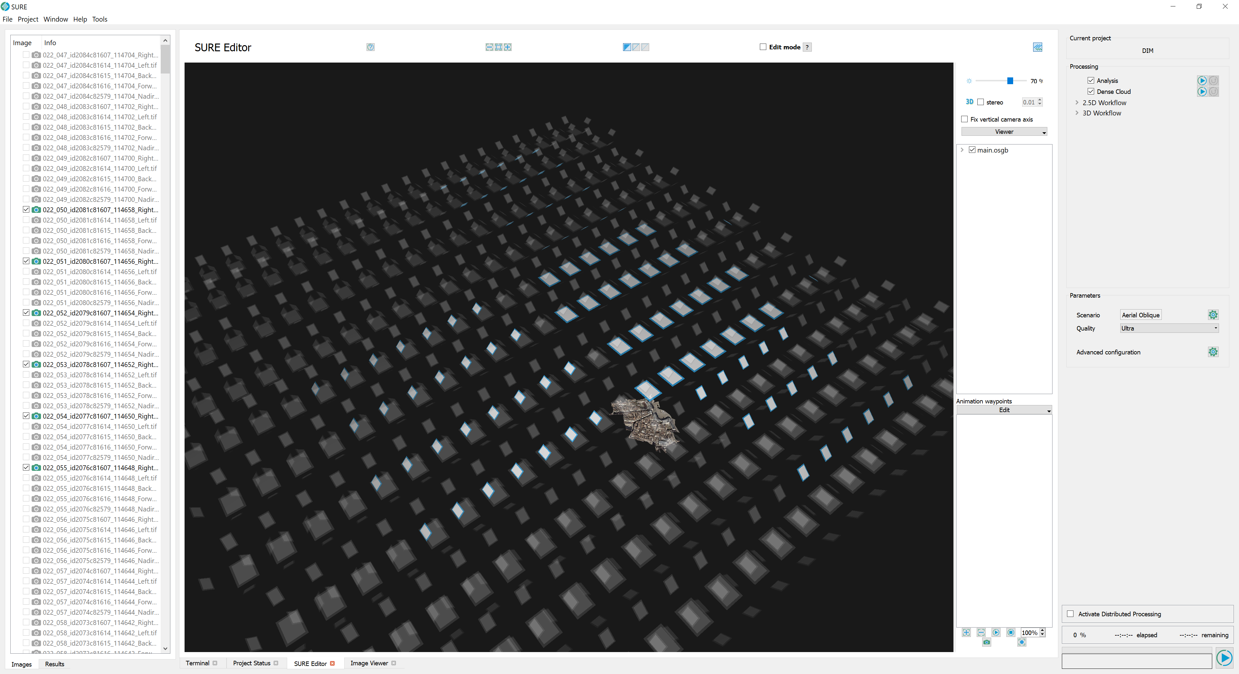Toggle stereo checkbox
Screen dimensions: 1239x674
(980, 102)
